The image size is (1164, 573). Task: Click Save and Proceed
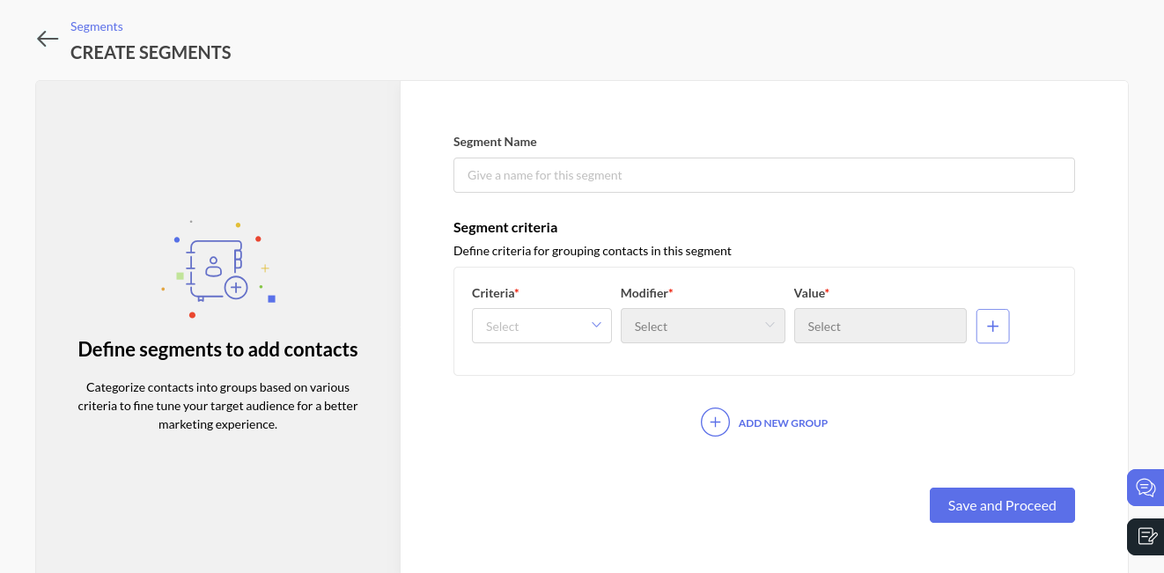click(x=1002, y=505)
